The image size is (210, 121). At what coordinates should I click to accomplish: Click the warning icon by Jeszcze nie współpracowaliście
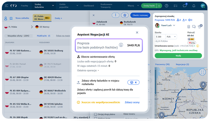tap(78, 102)
